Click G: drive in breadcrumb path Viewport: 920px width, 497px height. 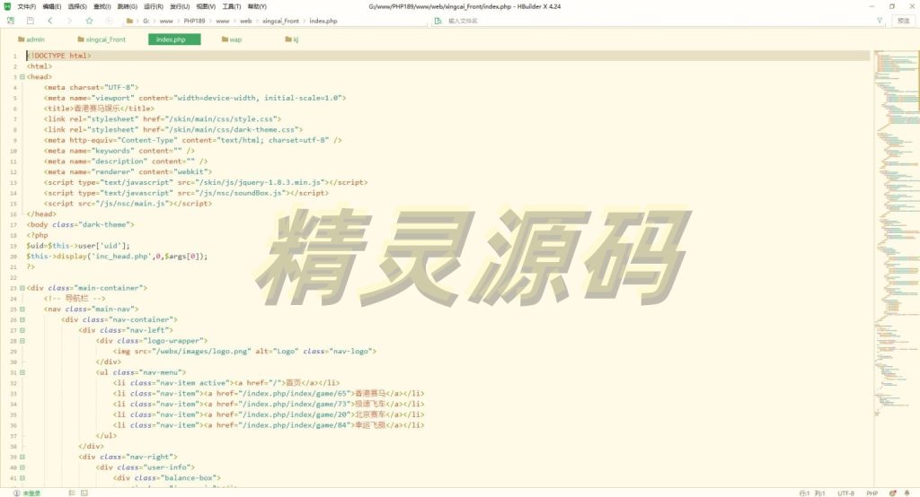point(146,21)
